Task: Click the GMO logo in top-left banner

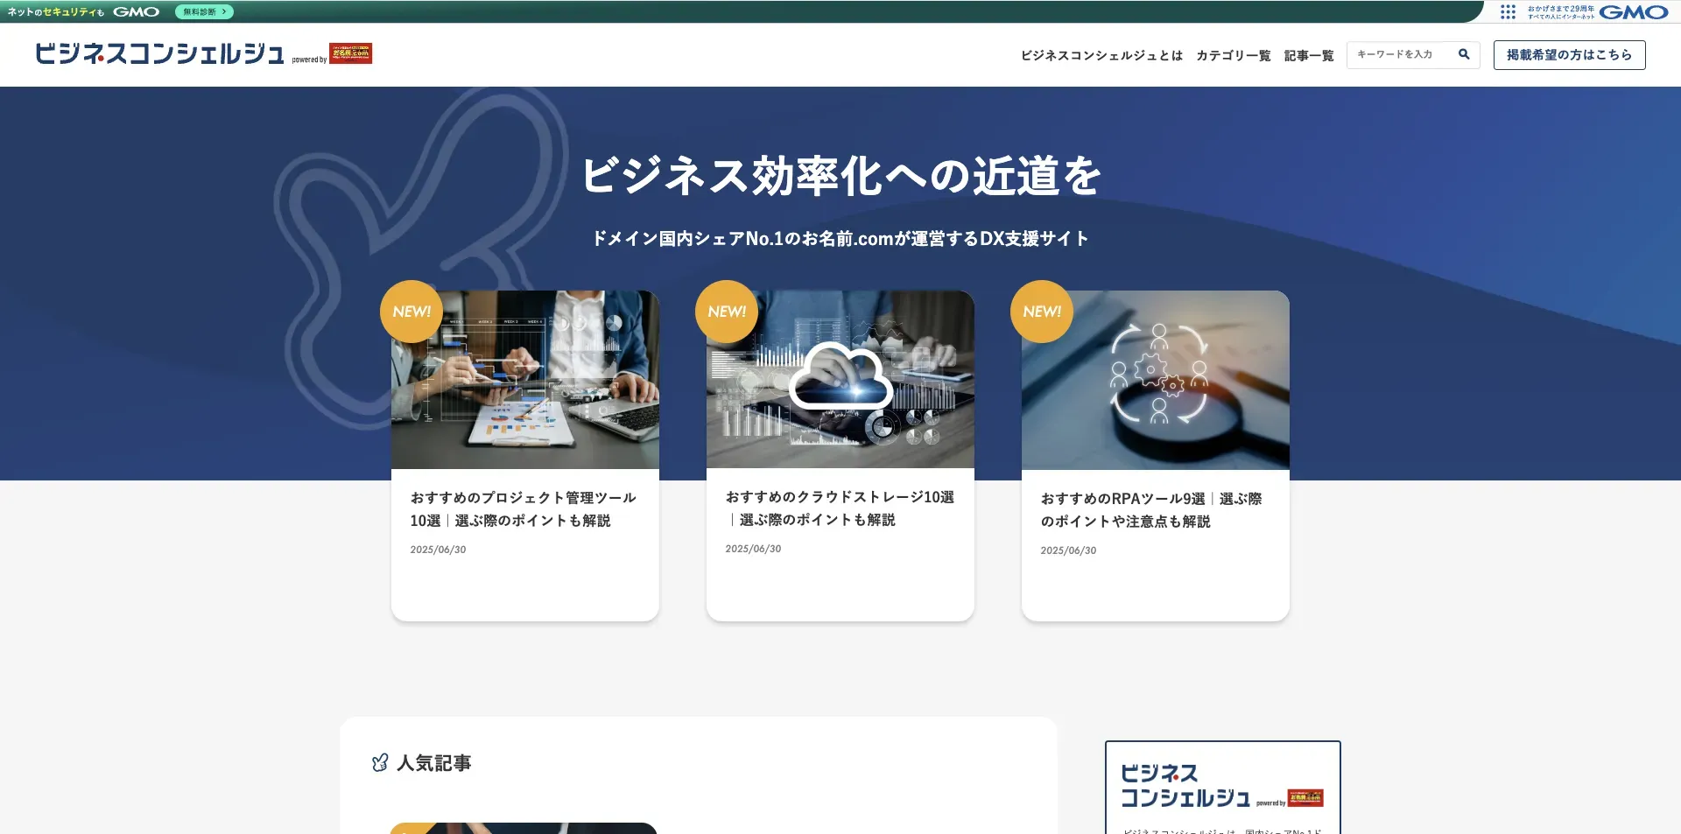Action: click(x=136, y=11)
